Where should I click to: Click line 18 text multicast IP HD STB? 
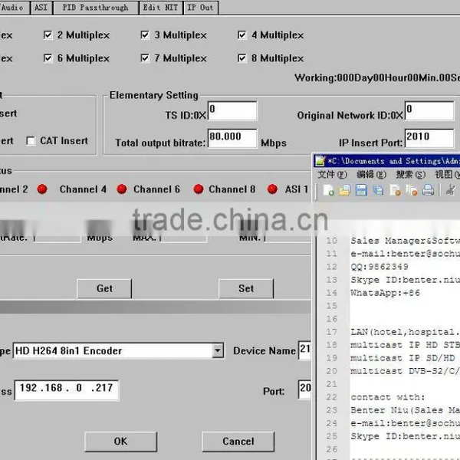coord(405,345)
